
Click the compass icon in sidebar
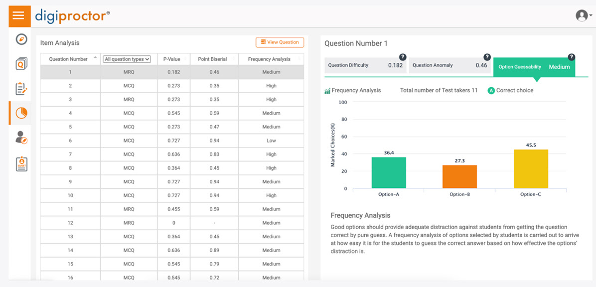click(21, 39)
